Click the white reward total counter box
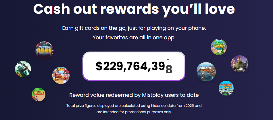The image size is (273, 120). click(134, 66)
